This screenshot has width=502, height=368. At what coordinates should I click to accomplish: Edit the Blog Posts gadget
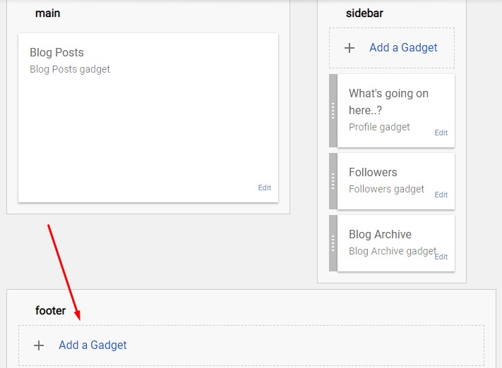[265, 188]
